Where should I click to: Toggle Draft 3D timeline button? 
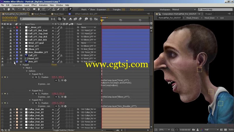coord(64,19)
